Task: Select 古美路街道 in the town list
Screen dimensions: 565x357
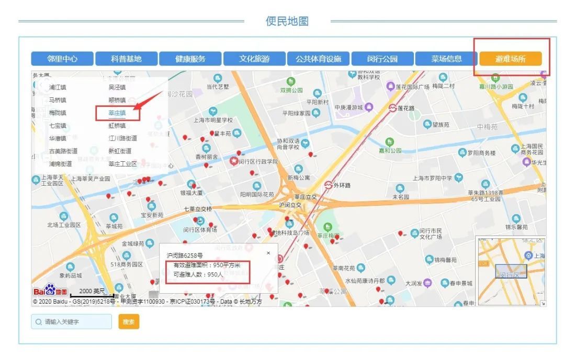Action: (63, 151)
